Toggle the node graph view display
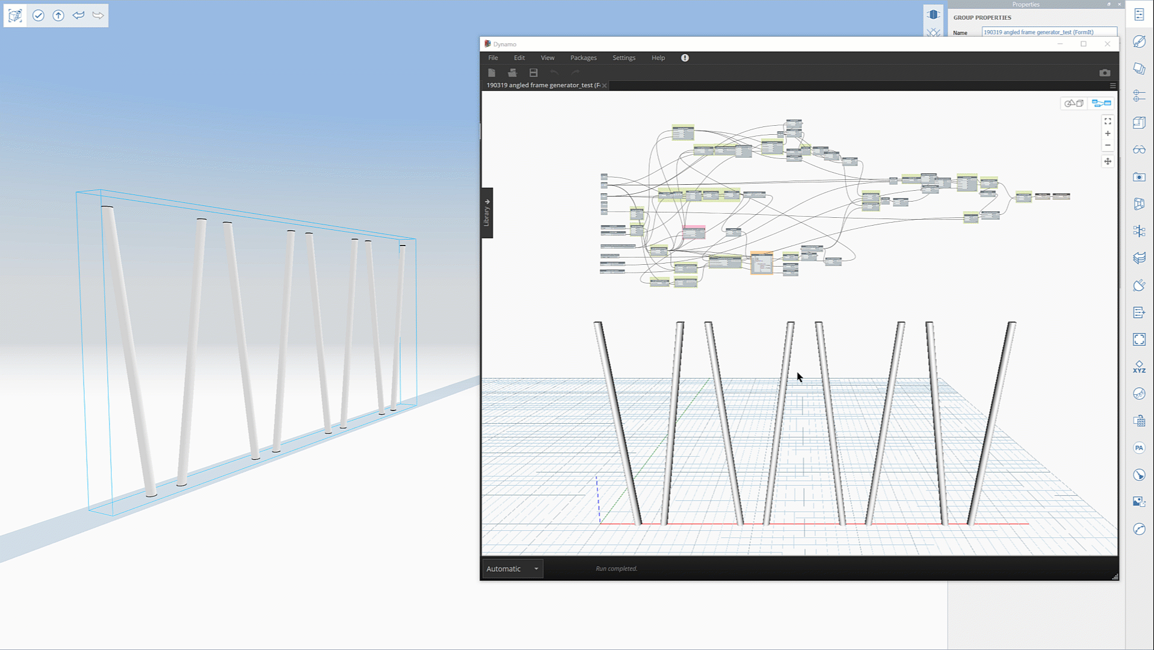Screen dimensions: 1154x650 [1102, 103]
